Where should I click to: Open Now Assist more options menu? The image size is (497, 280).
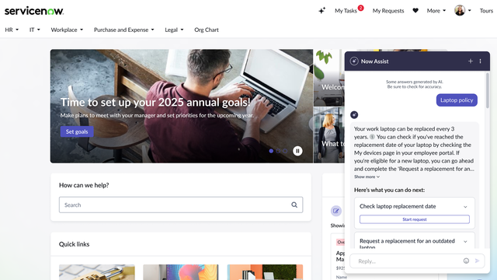coord(480,61)
